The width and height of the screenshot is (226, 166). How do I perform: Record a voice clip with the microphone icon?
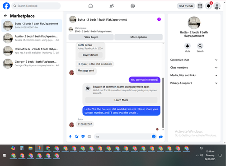pos(70,137)
